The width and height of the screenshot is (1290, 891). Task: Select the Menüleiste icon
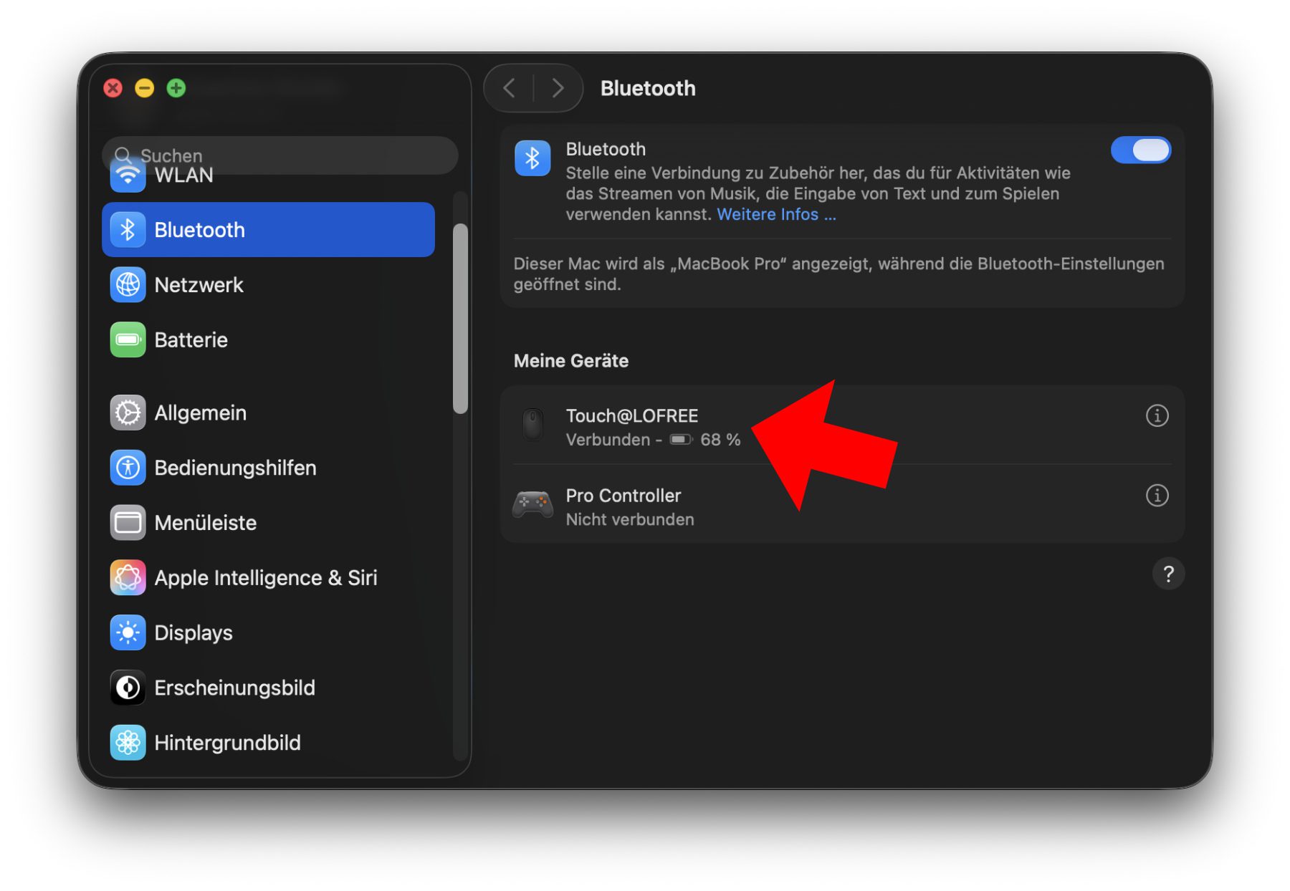click(128, 523)
